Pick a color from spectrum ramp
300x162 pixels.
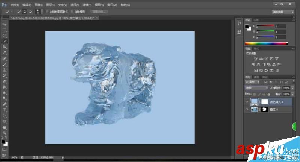[267, 43]
